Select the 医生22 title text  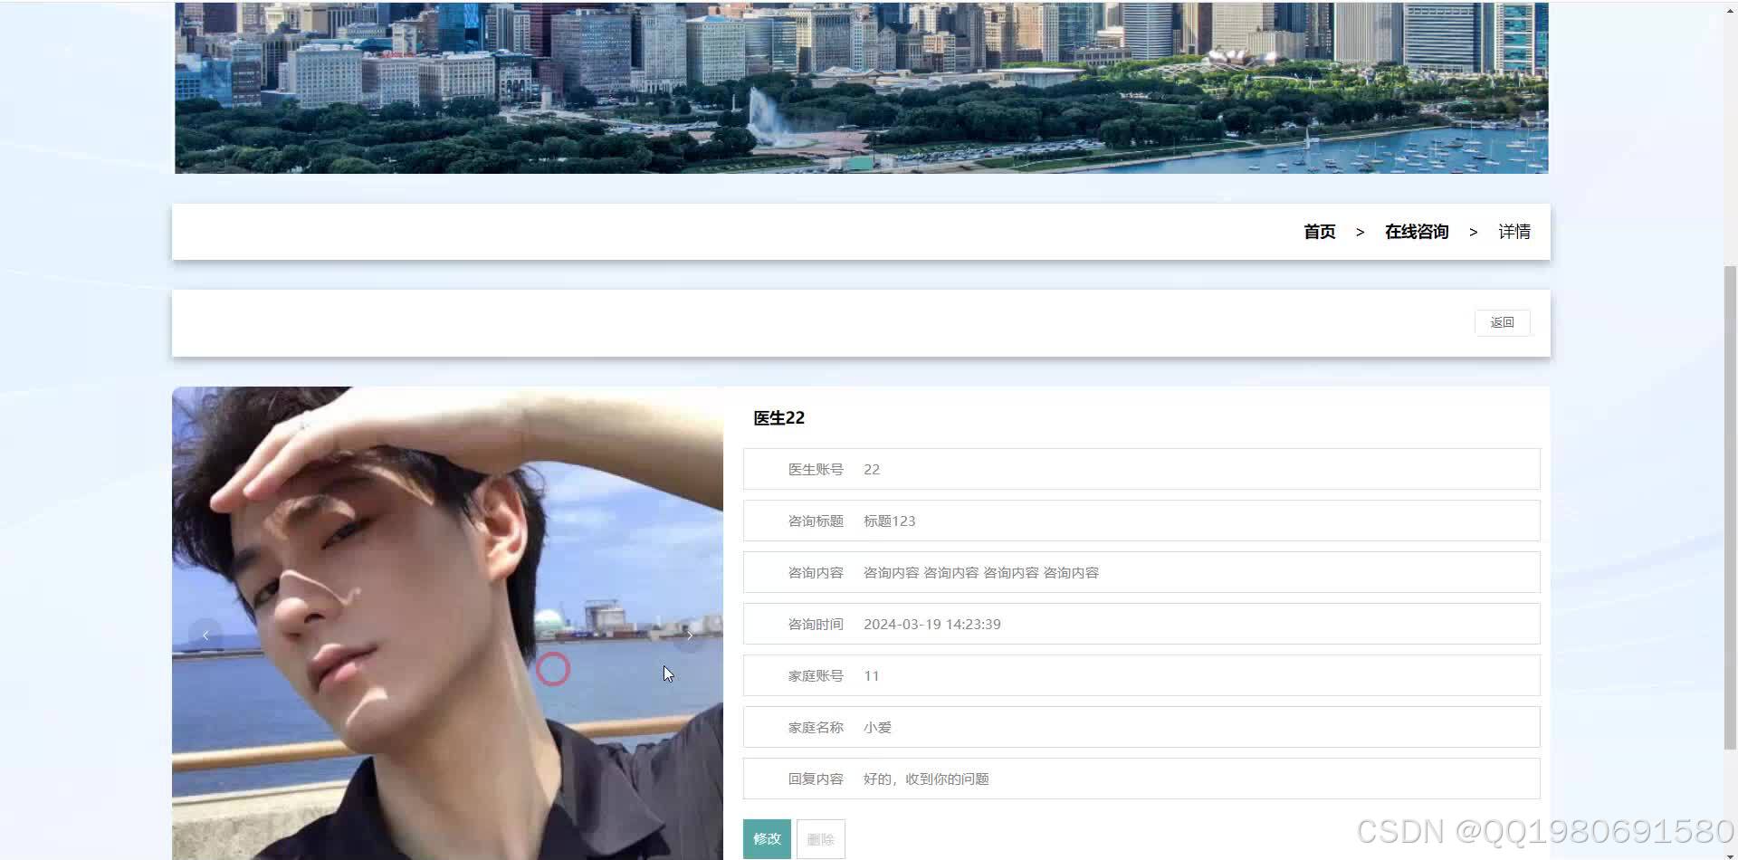tap(778, 418)
